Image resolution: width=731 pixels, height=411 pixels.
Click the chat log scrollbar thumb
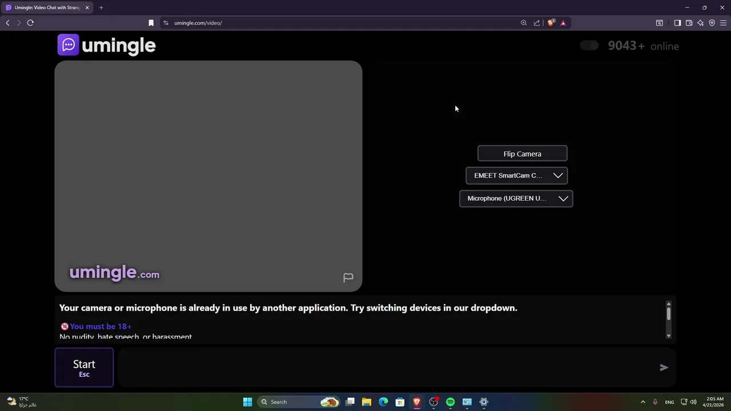click(669, 313)
